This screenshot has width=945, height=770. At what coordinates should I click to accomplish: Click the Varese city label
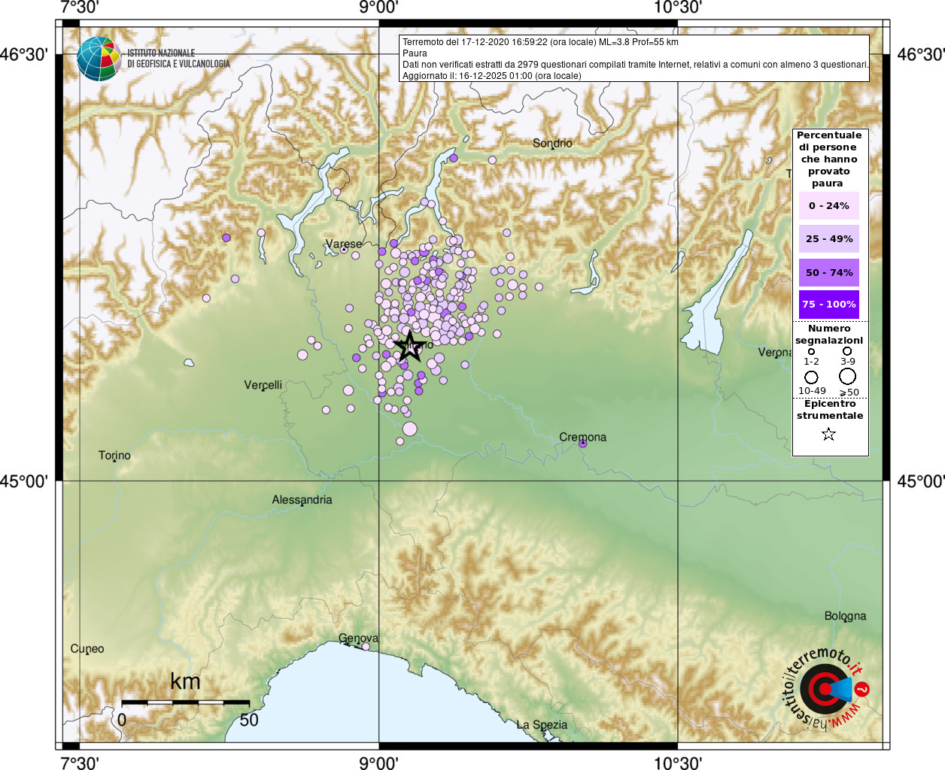(x=344, y=244)
